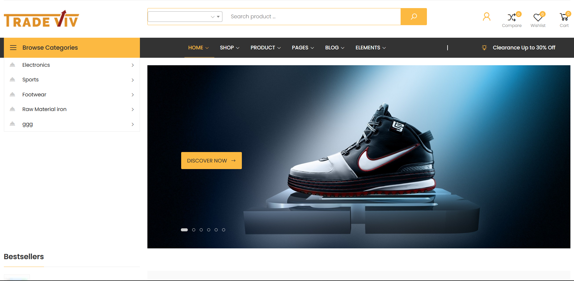Click the Sports category icon
The width and height of the screenshot is (574, 281).
pyautogui.click(x=12, y=80)
